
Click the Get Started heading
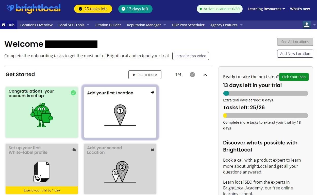click(x=20, y=74)
